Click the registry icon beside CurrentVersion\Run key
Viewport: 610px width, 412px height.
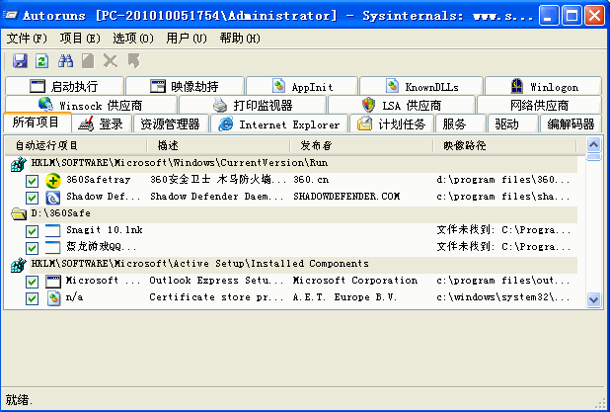[19, 163]
